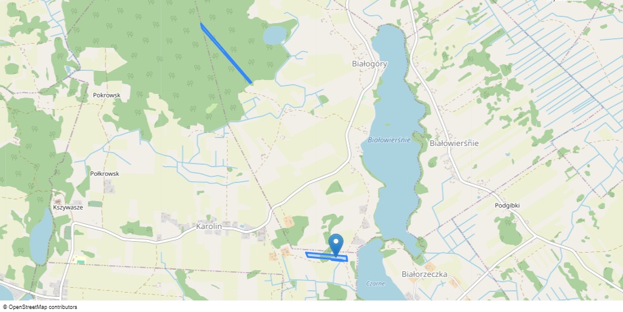Image resolution: width=623 pixels, height=312 pixels.
Task: Click the small pond in the forest
Action: 275,35
